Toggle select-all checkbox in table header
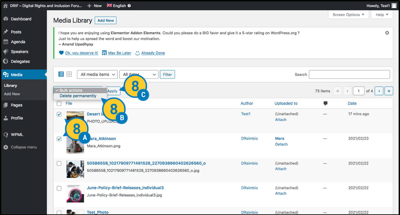Viewport: 400px width, 215px height. (x=59, y=104)
